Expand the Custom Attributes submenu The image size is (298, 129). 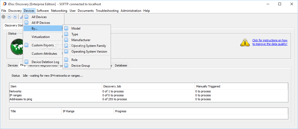pos(44,54)
